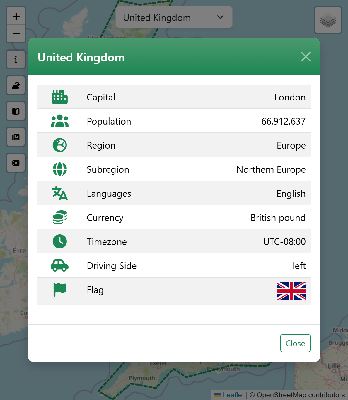Open the news articles button
348x400 pixels.
16,137
